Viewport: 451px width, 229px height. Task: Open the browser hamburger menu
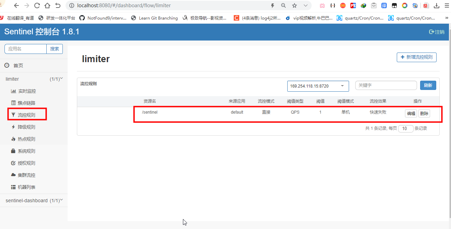[x=447, y=5]
